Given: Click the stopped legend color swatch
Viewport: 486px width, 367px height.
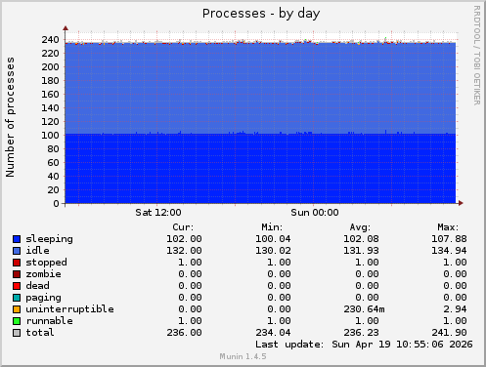Looking at the screenshot, I should tap(17, 263).
